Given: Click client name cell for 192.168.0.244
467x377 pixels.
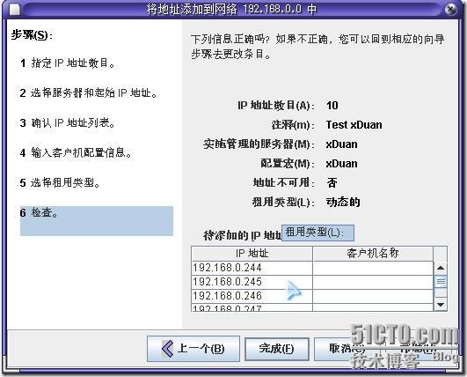Looking at the screenshot, I should tap(373, 268).
